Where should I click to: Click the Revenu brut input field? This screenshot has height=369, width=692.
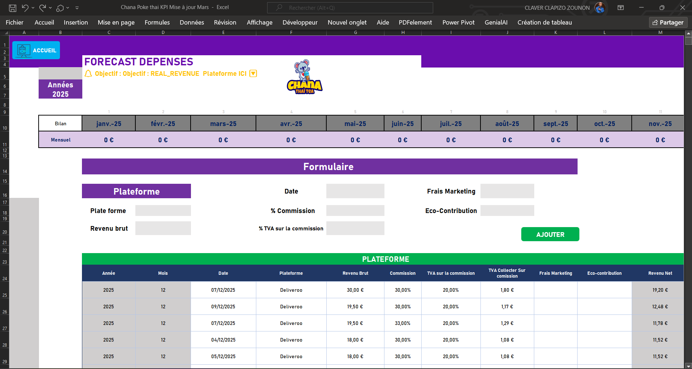163,229
